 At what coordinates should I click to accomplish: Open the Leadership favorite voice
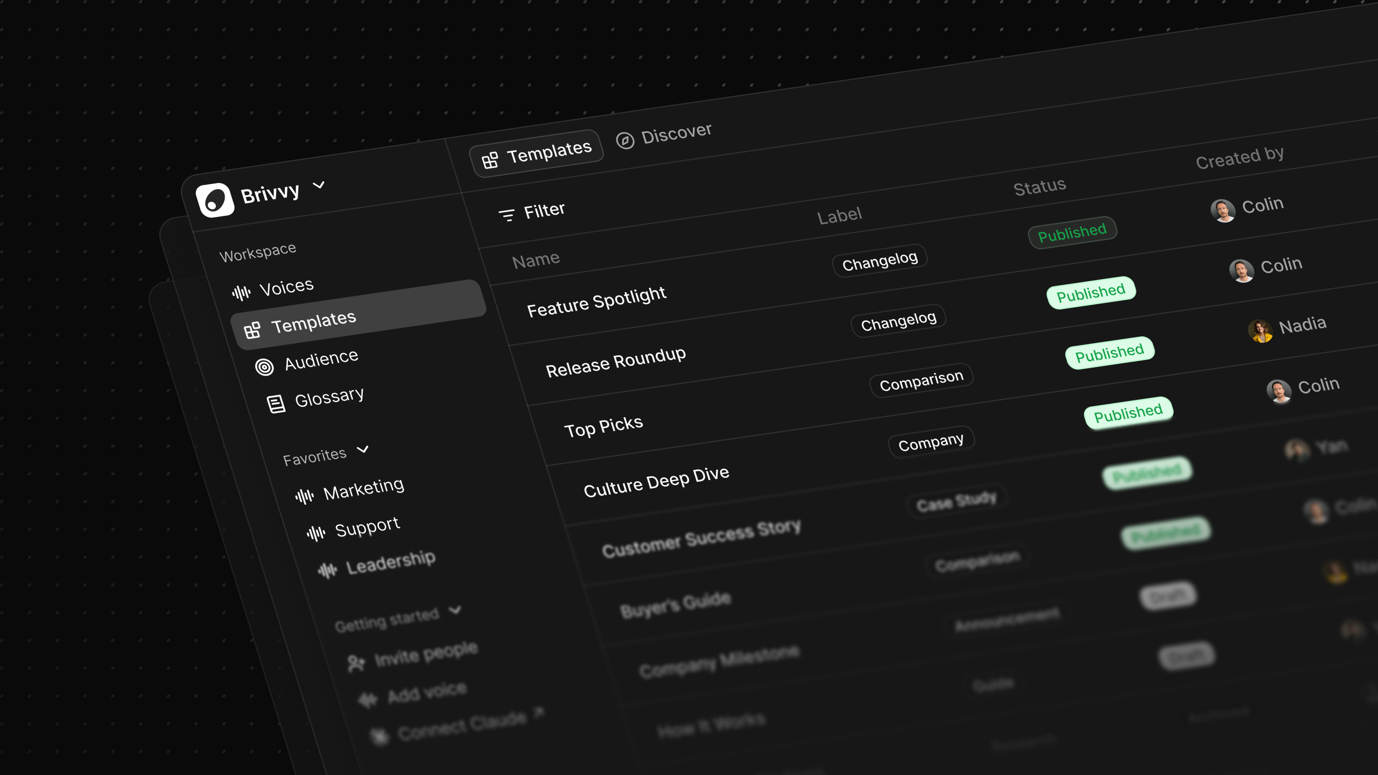(390, 562)
